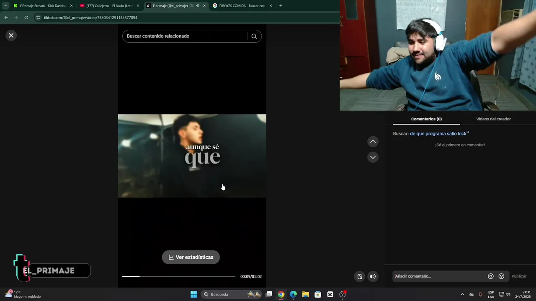Reload the TikTok page

click(26, 18)
